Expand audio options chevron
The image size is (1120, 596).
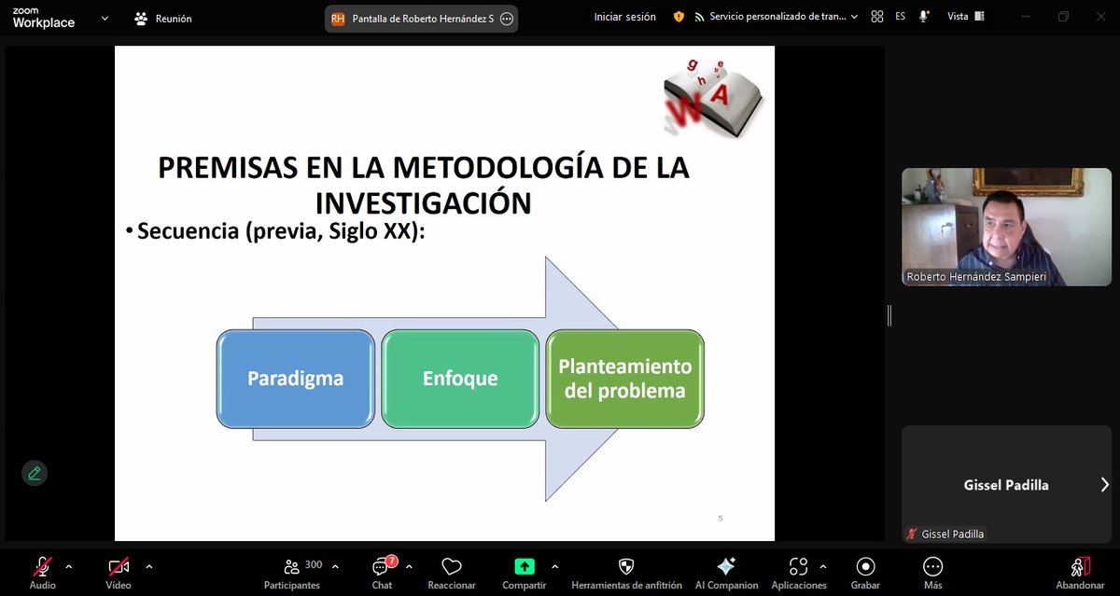[68, 566]
